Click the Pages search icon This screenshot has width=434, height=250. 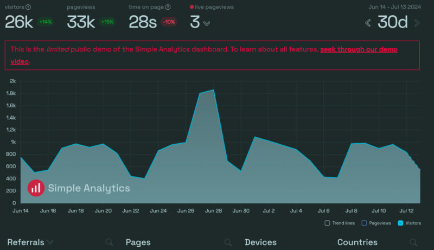228,242
